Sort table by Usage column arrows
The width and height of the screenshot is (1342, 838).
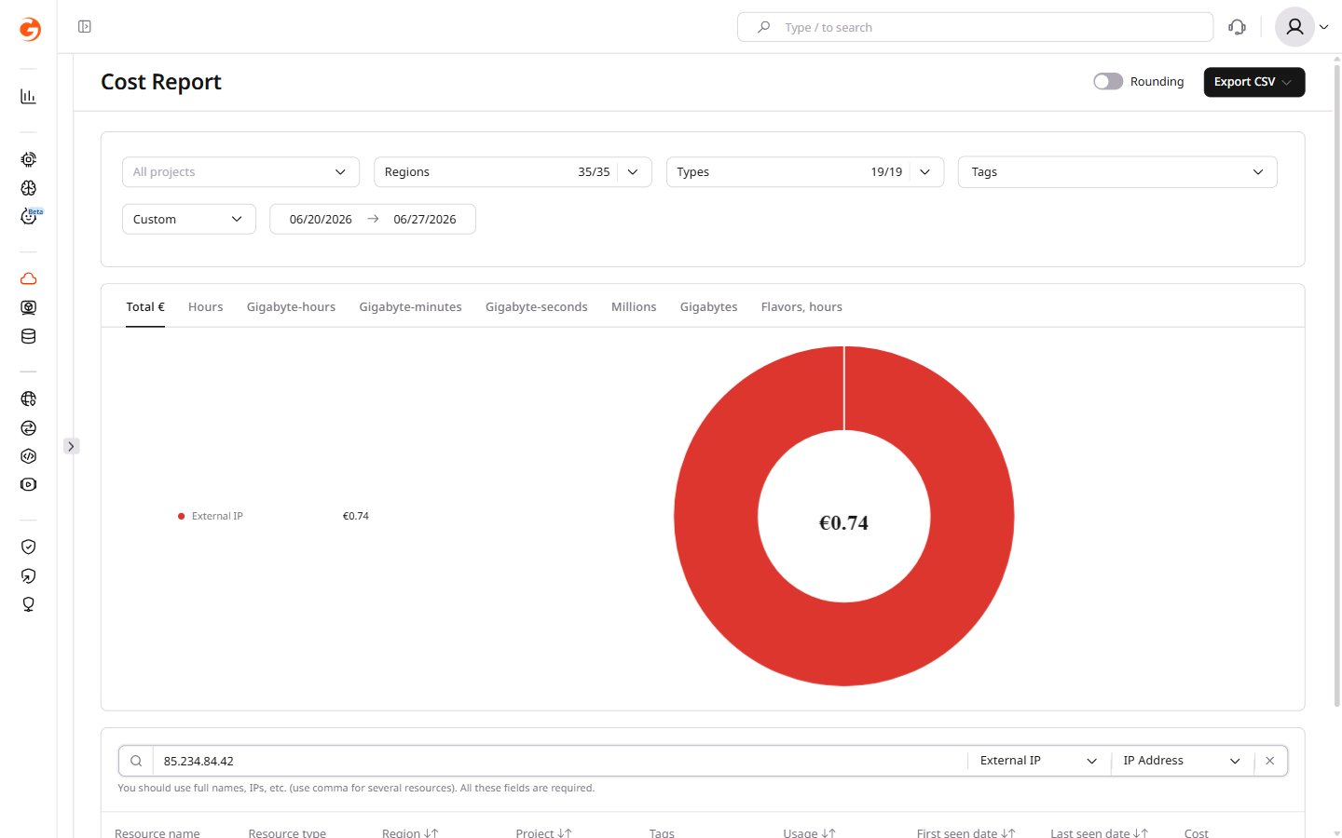click(x=828, y=832)
